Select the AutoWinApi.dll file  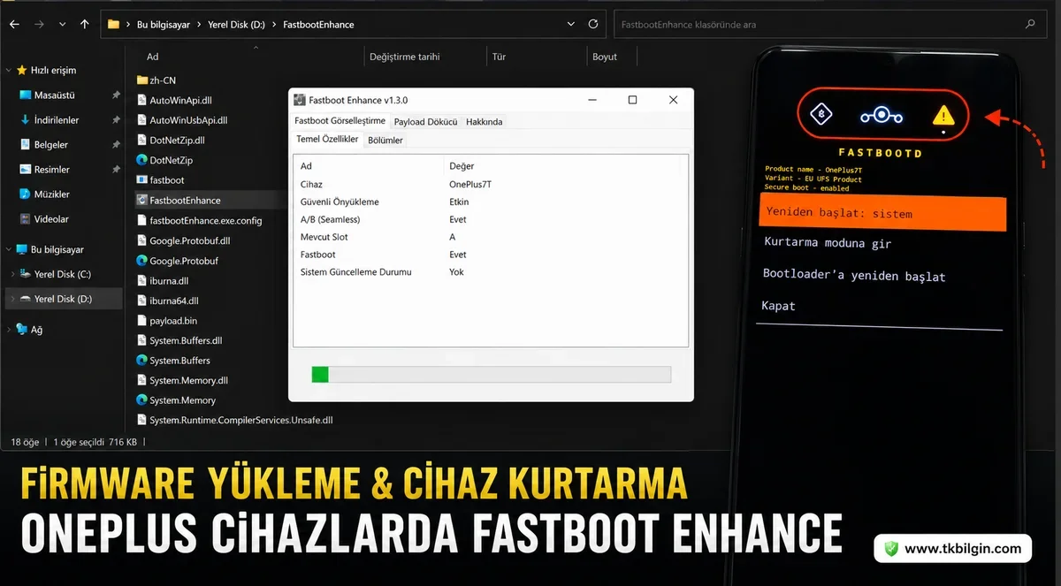(x=174, y=100)
